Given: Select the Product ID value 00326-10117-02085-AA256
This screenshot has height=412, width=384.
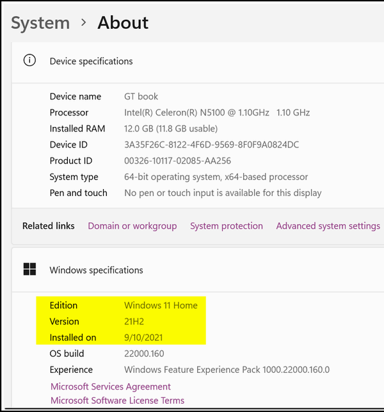Looking at the screenshot, I should click(177, 161).
